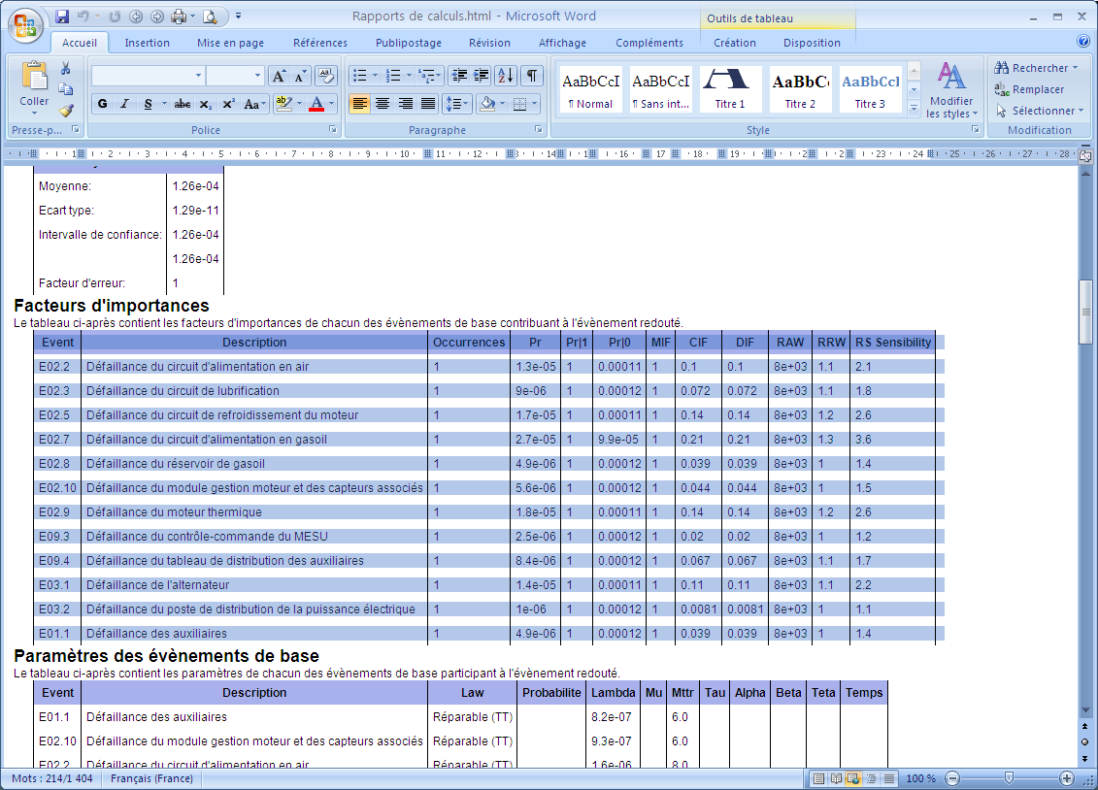Apply the Titre 1 style
Screen dimensions: 1098x790
730,89
